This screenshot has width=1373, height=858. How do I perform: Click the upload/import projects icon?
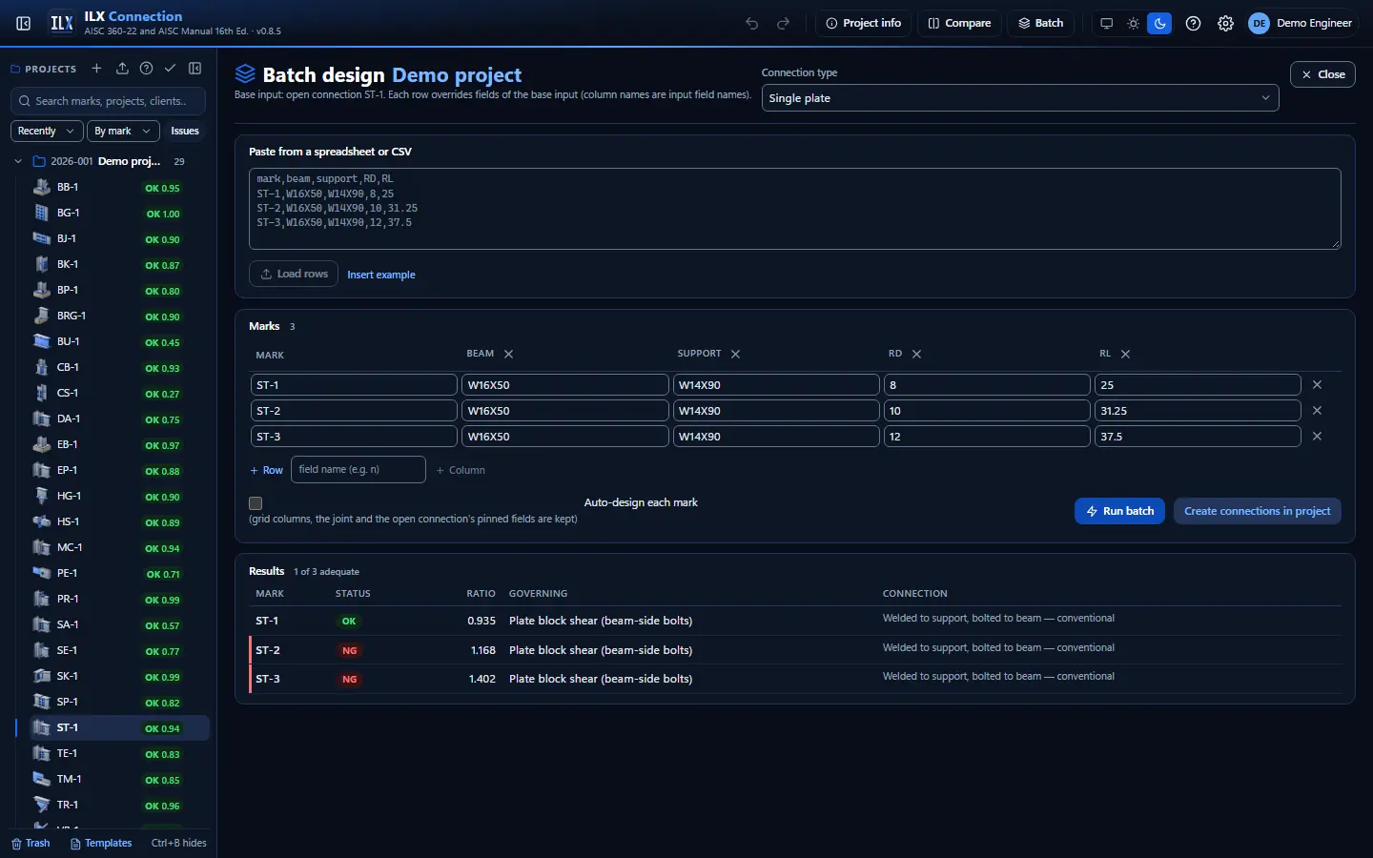click(122, 69)
